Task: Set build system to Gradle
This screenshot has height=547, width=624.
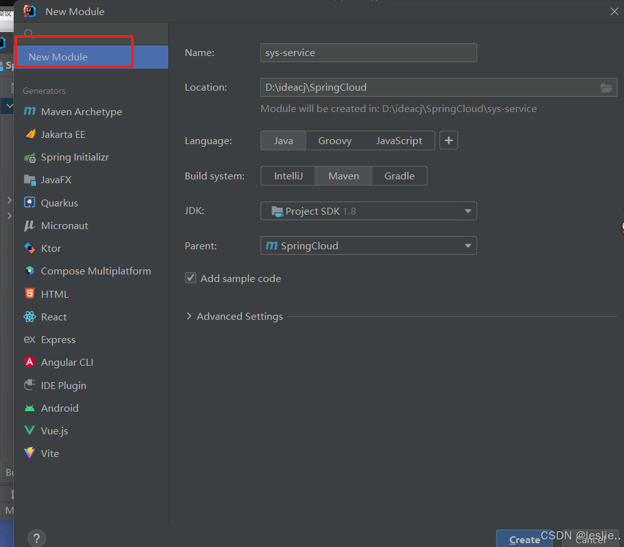Action: tap(400, 176)
